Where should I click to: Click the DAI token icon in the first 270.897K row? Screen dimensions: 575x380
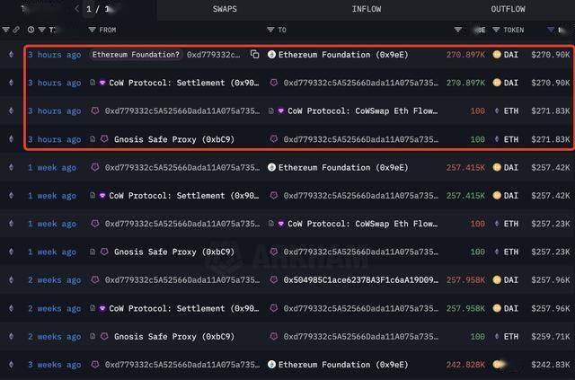[497, 55]
